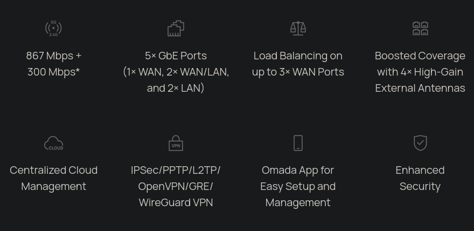Click the load balancing scales icon

point(298,29)
